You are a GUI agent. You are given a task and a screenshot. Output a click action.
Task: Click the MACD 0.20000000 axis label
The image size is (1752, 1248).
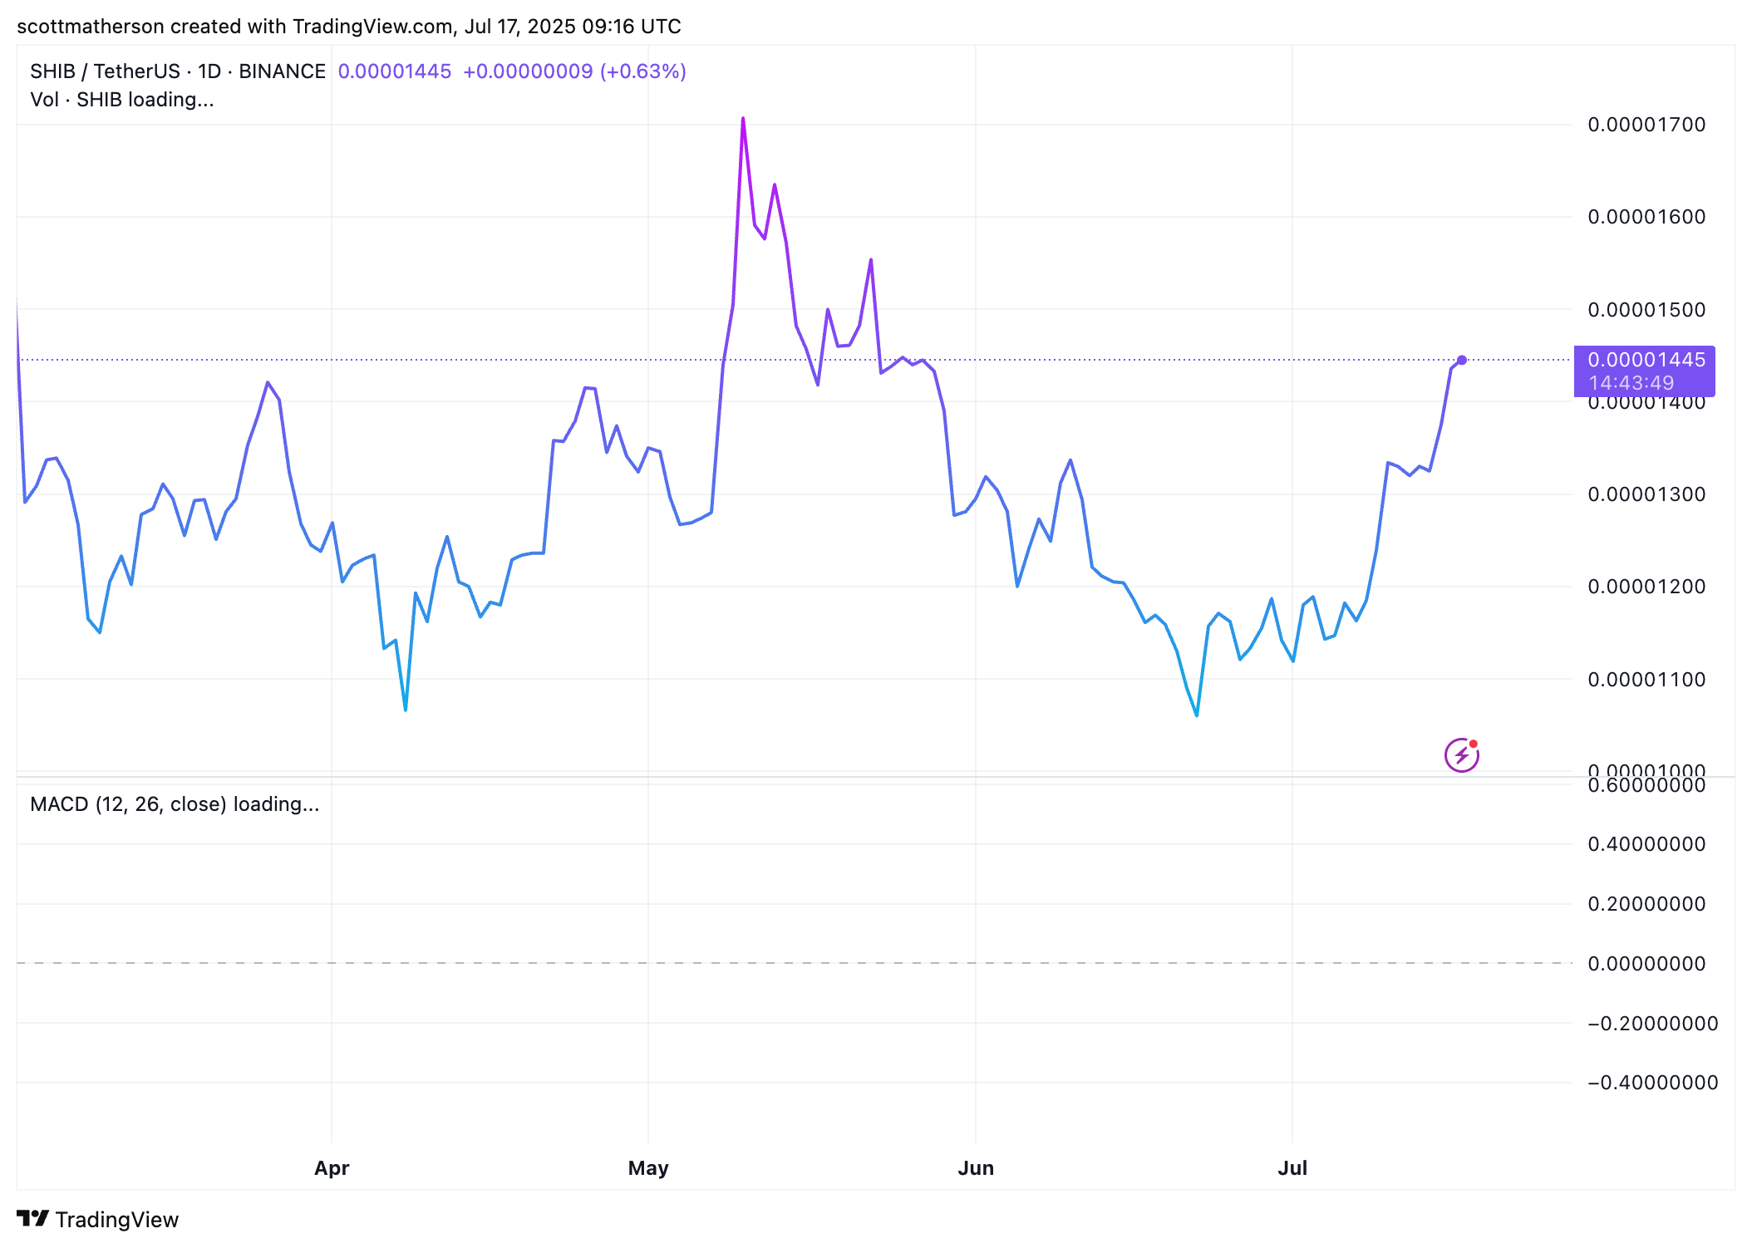pos(1646,904)
